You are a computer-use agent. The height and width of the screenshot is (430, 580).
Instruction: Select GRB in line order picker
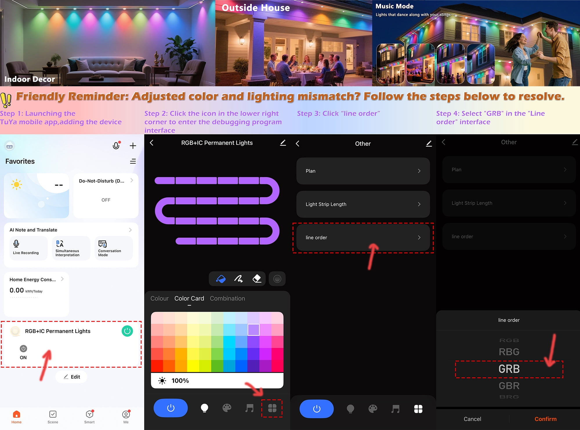click(509, 369)
